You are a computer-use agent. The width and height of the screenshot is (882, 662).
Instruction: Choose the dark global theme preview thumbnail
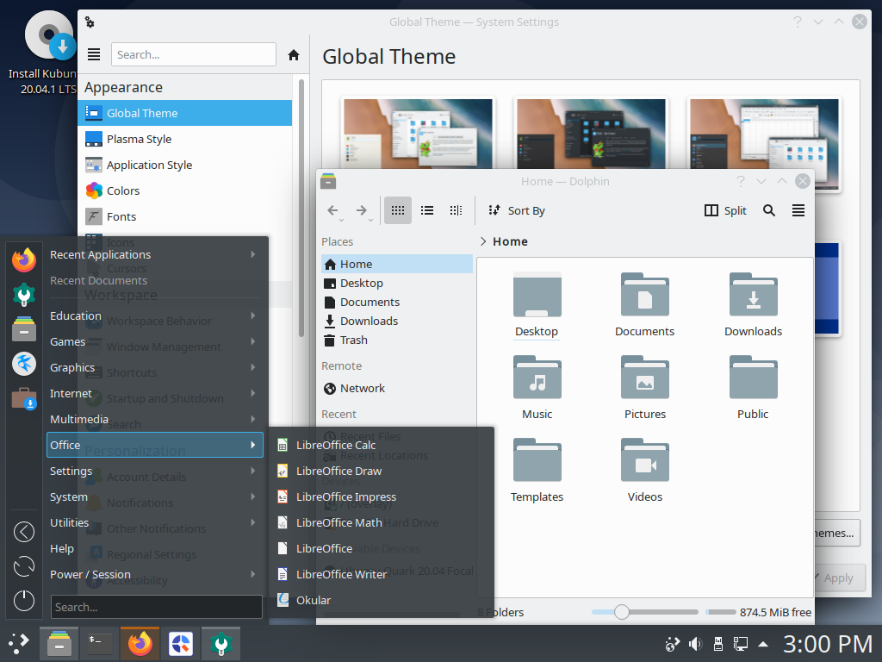[591, 134]
